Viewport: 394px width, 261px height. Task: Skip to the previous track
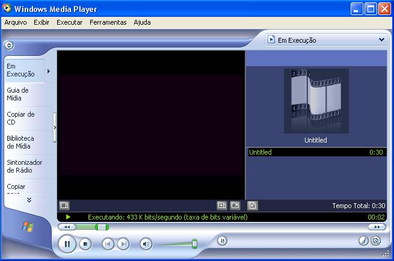point(108,244)
